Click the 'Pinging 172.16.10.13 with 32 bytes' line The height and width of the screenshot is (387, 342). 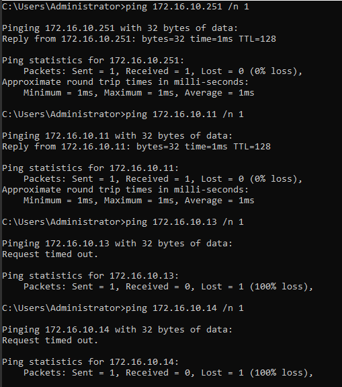[x=118, y=244]
